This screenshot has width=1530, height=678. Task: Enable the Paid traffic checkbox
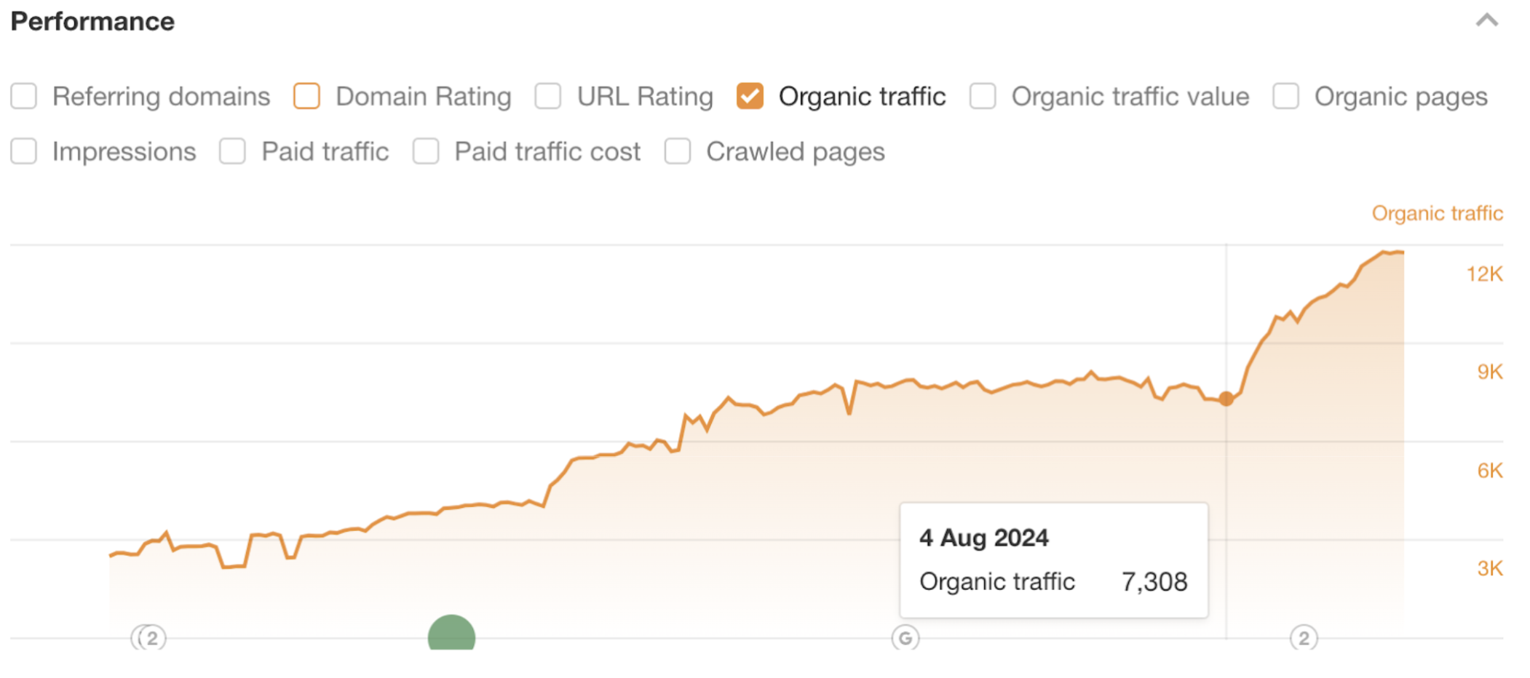[233, 151]
